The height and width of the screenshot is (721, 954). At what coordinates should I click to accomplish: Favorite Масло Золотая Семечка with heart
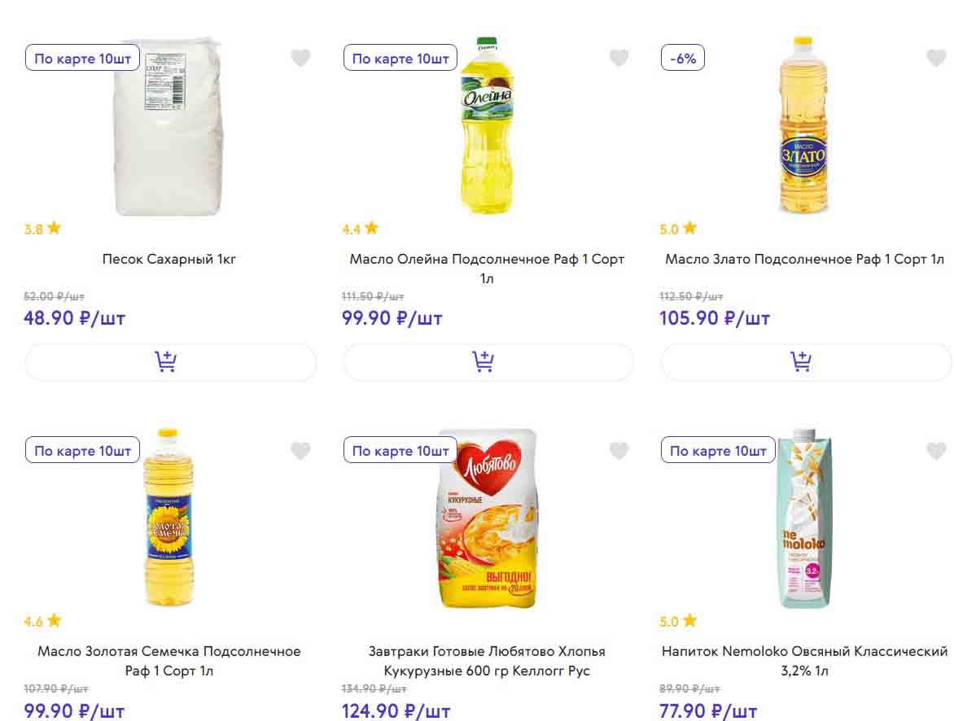tap(301, 450)
